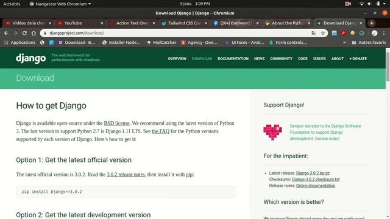
Task: Open the clock and calendar panel
Action: point(195,4)
